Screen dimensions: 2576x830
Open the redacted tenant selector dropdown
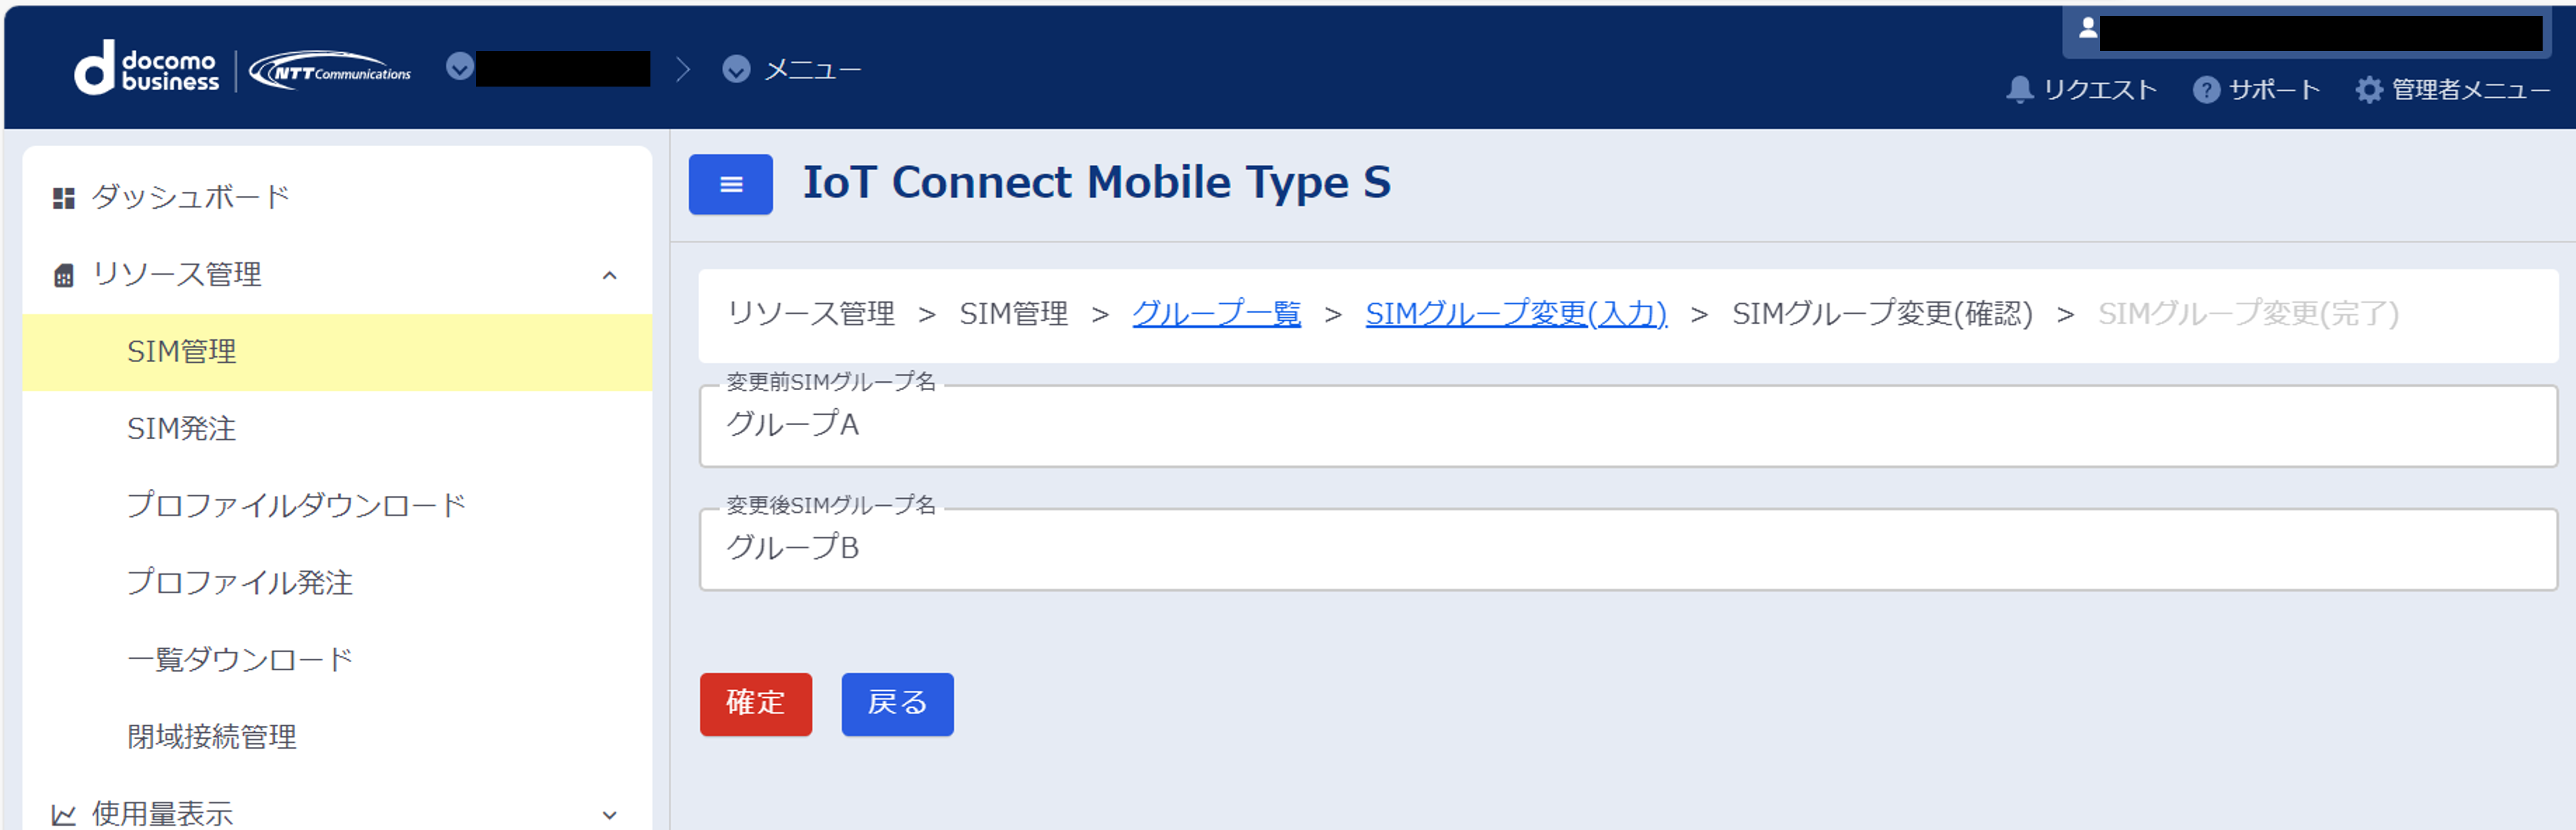tap(460, 67)
